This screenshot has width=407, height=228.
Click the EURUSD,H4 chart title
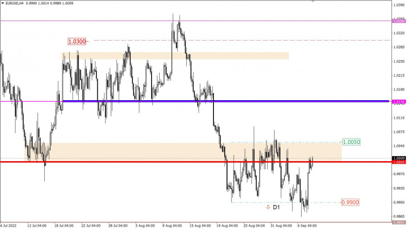(14, 3)
